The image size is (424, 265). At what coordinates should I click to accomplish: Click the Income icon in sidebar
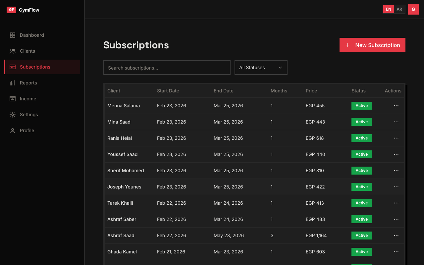click(x=13, y=99)
